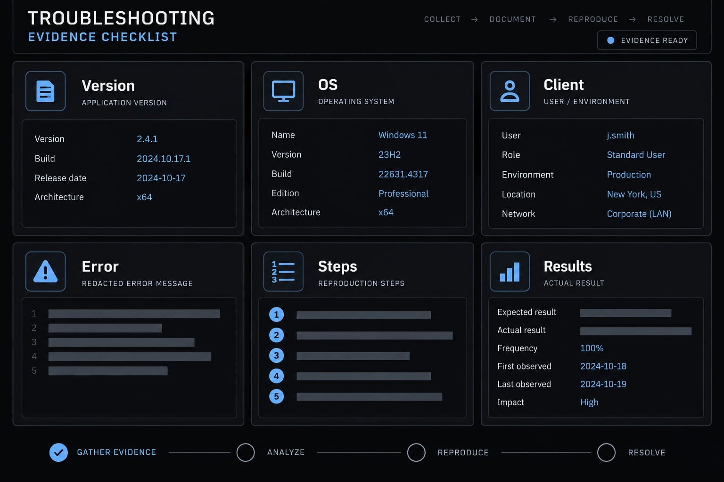Click the Results bar chart icon
The image size is (724, 482).
(x=510, y=272)
